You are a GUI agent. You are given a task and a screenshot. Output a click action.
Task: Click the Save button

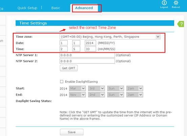pos(72,132)
